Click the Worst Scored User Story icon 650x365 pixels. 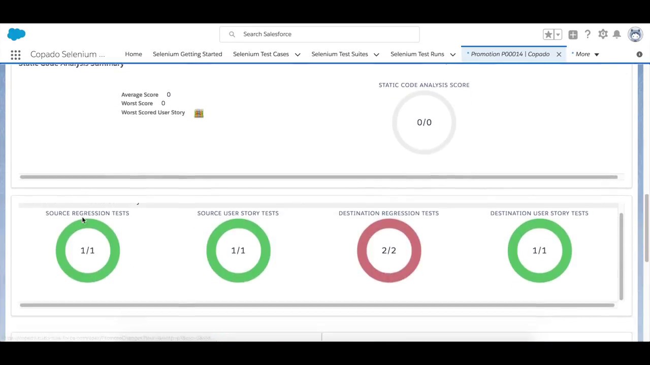coord(199,113)
